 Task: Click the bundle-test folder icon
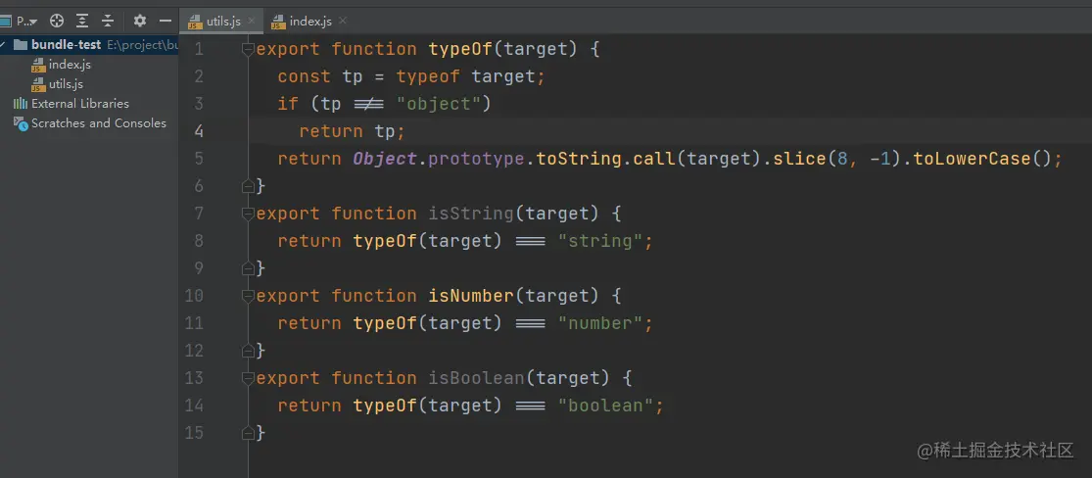[21, 45]
